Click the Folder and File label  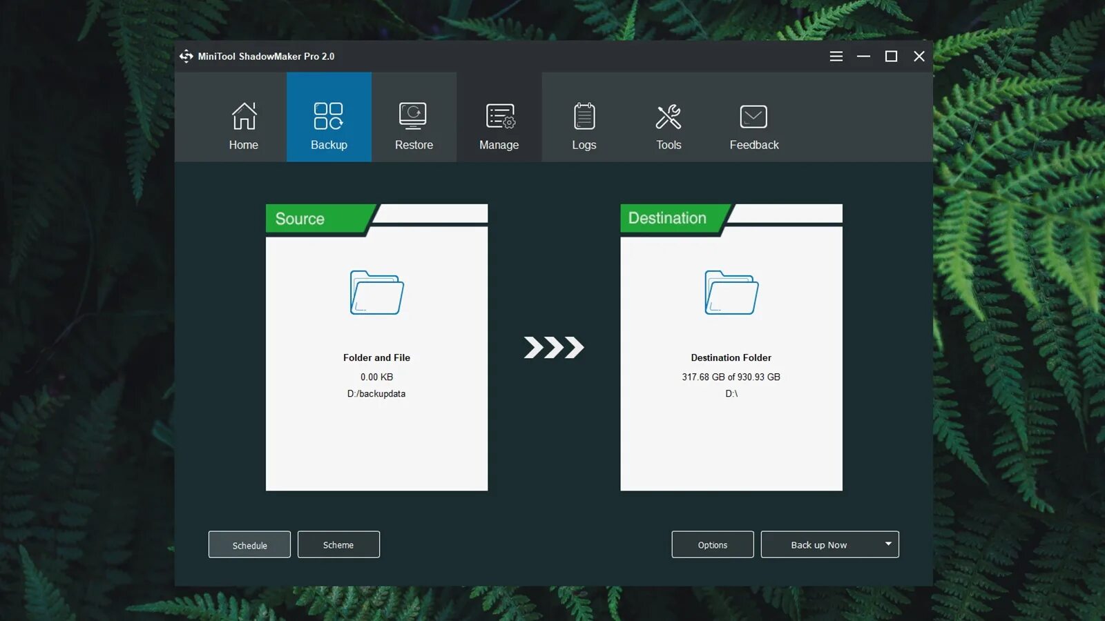click(376, 357)
